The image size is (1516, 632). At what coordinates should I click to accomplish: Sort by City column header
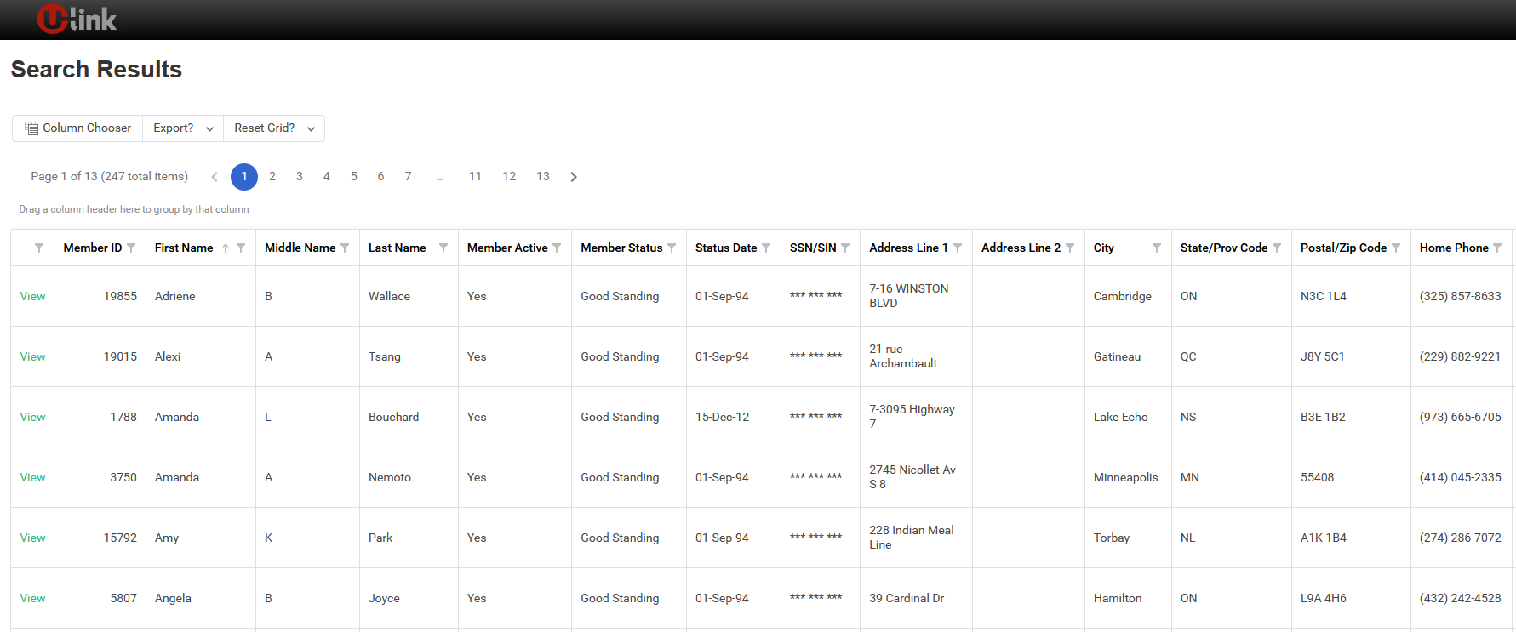[1104, 248]
